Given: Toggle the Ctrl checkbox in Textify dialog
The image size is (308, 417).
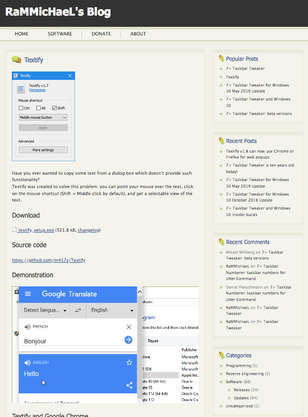Looking at the screenshot, I should point(21,108).
